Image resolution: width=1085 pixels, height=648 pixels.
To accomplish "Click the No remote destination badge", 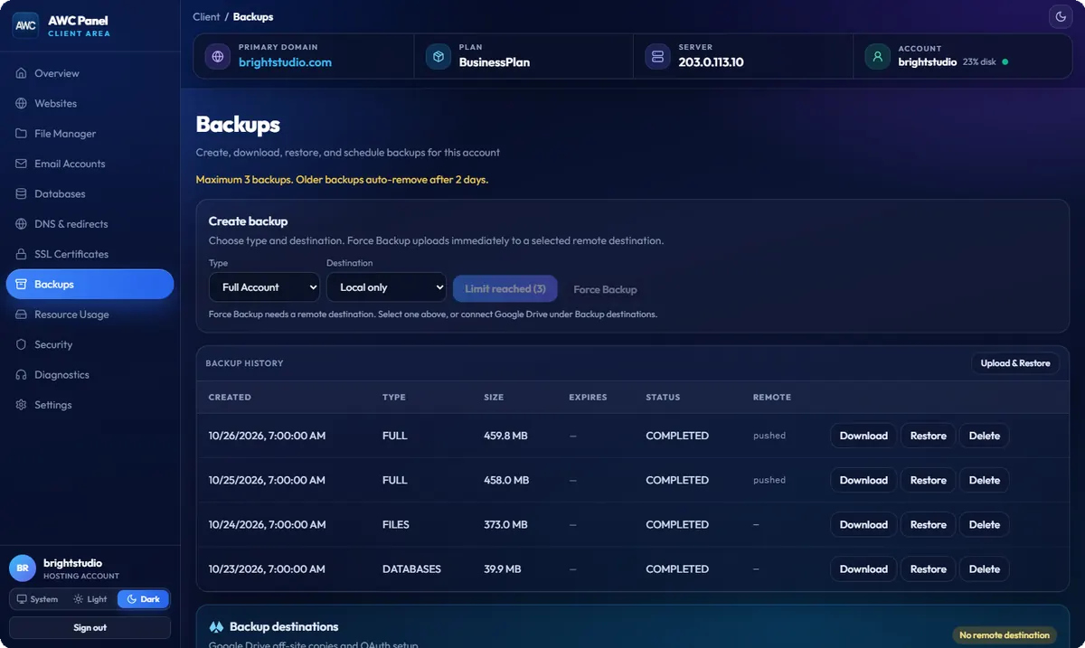I will pyautogui.click(x=1005, y=634).
